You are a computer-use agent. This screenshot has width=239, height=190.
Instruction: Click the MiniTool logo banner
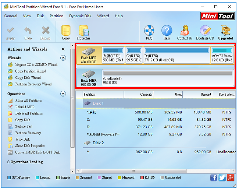coord(217,16)
